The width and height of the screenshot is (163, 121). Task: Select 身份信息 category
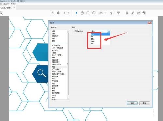55,86
